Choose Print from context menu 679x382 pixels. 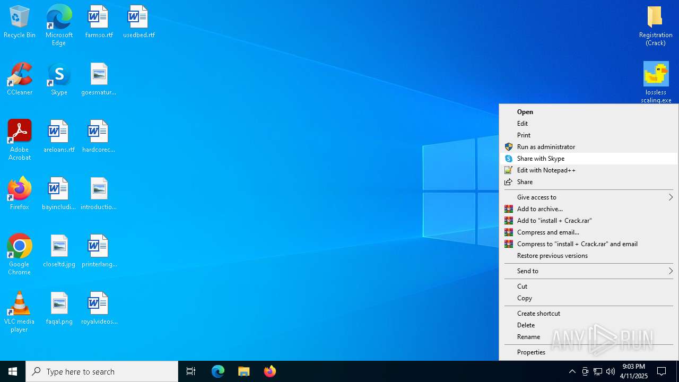[x=589, y=135]
